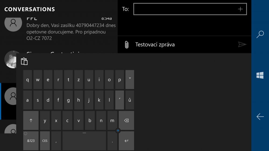Change keyboard language with CES key
The image size is (269, 151).
coord(45,141)
